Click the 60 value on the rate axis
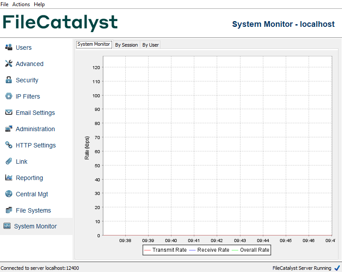Image resolution: width=342 pixels, height=272 pixels. (97, 151)
